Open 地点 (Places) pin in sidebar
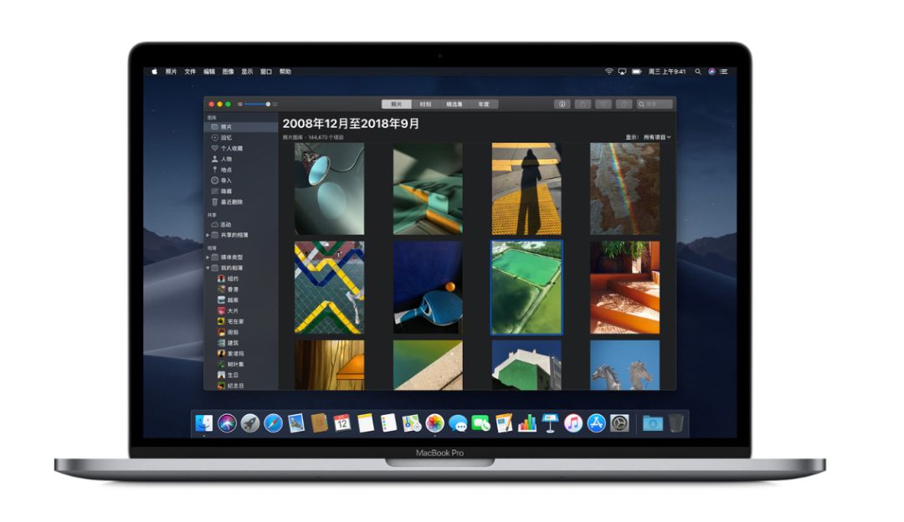The height and width of the screenshot is (522, 904). point(221,170)
